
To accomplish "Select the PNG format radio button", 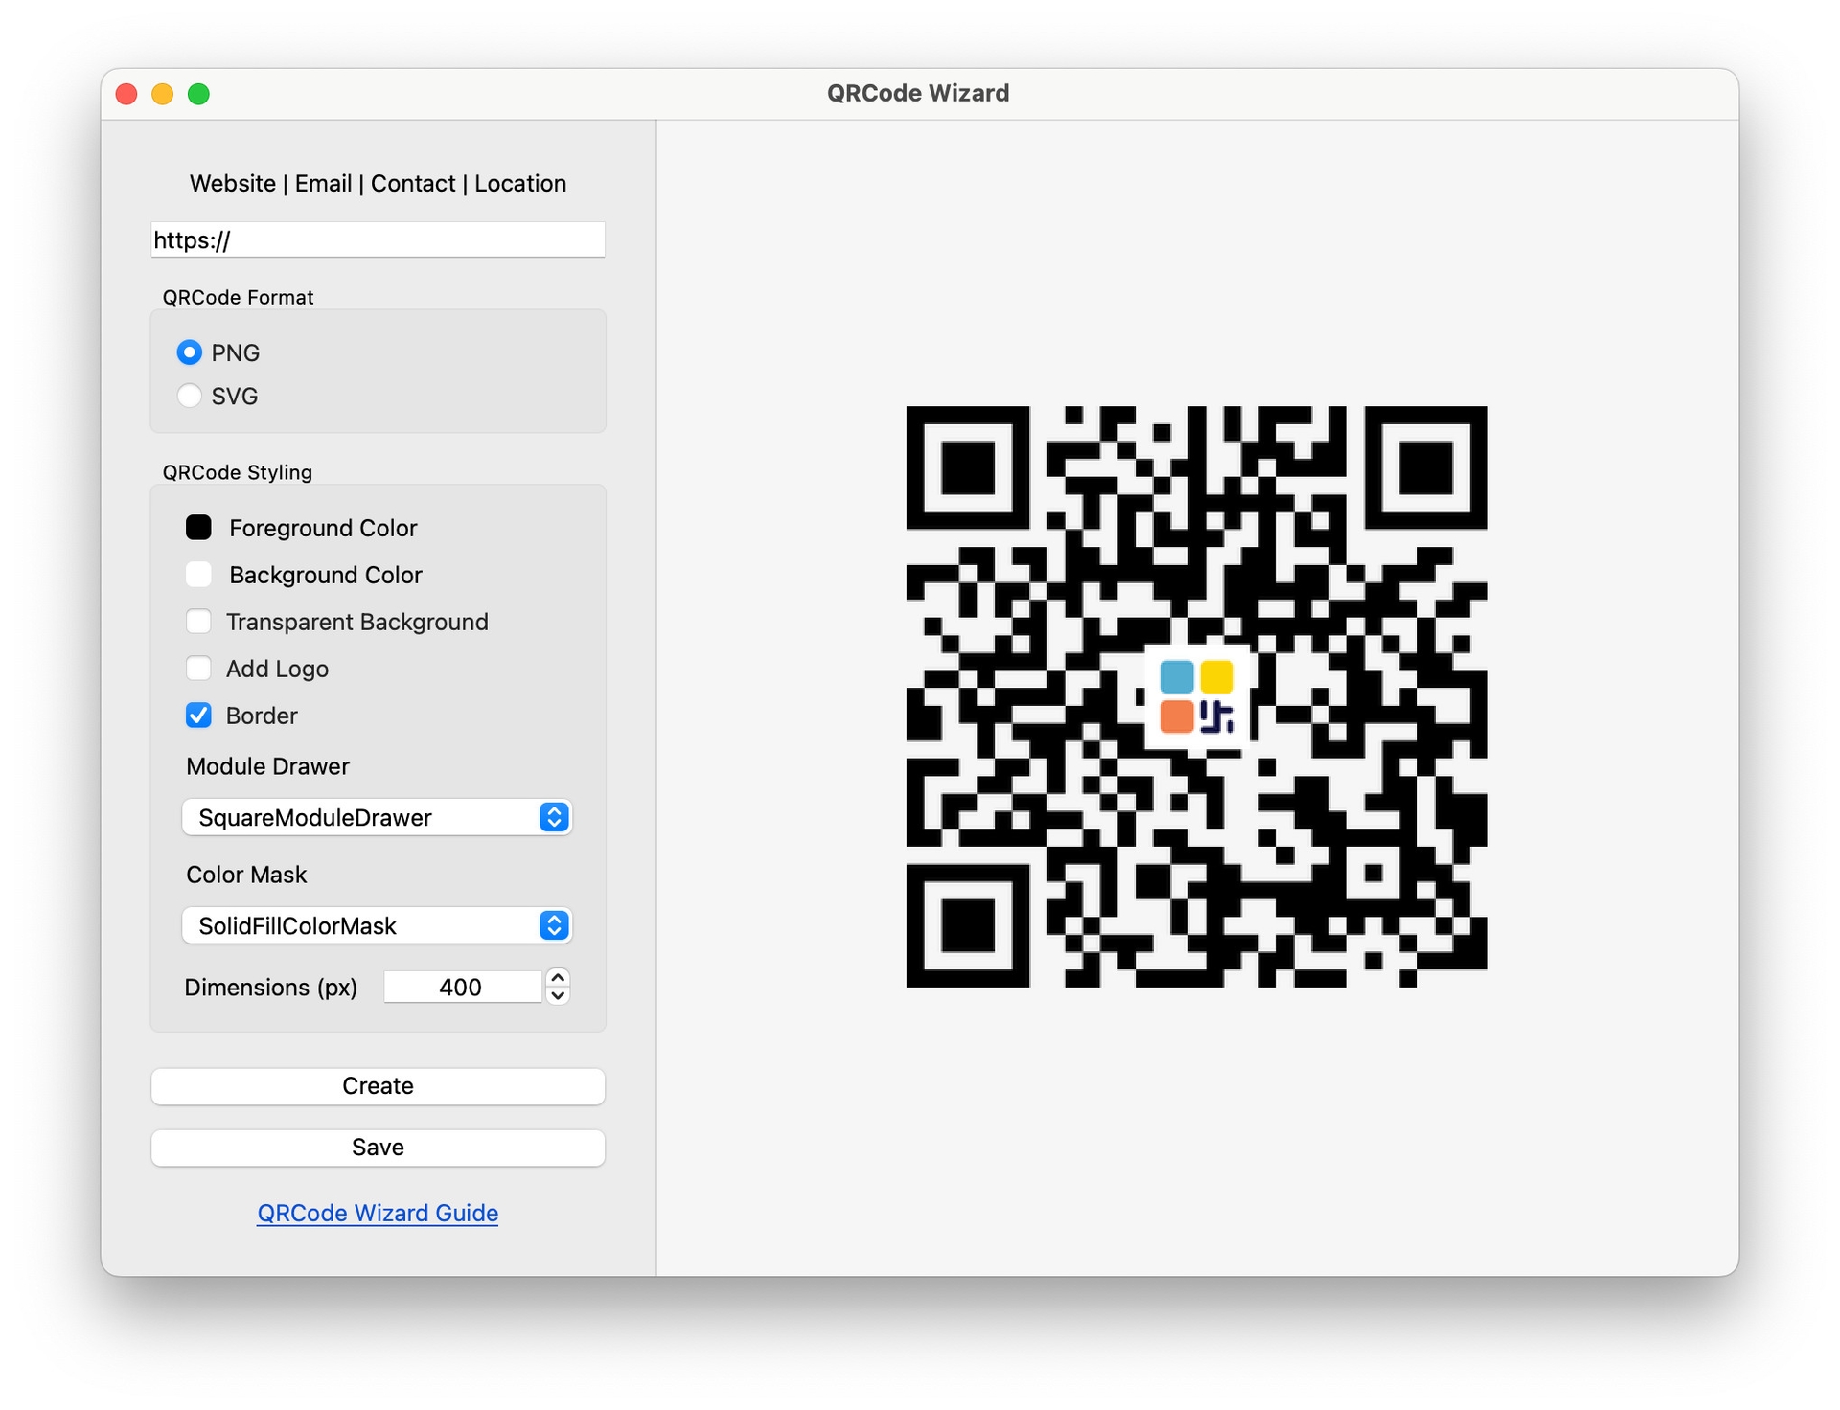I will [x=190, y=352].
